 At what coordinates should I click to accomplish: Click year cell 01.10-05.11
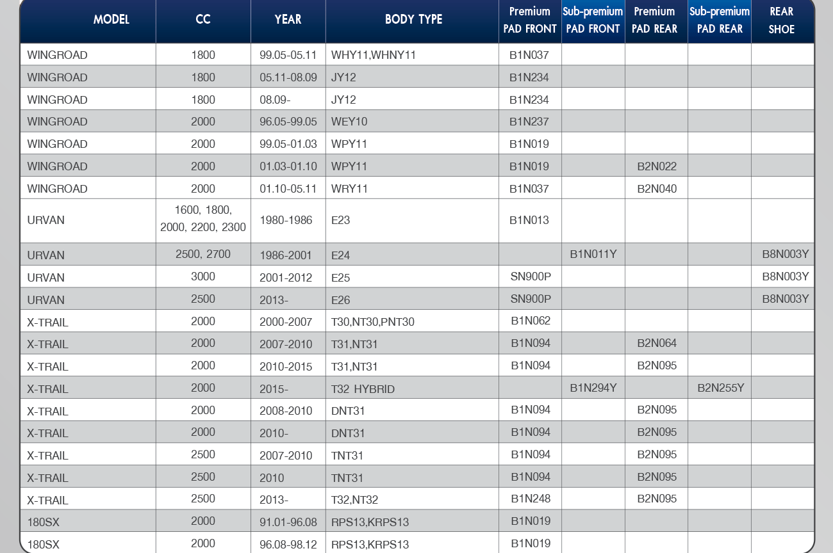pos(288,189)
